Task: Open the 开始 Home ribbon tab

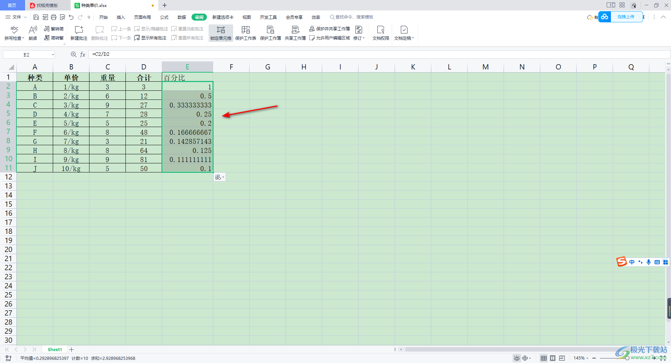Action: point(103,17)
